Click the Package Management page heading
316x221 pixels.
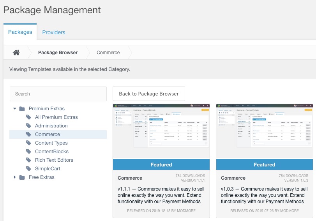coord(52,10)
